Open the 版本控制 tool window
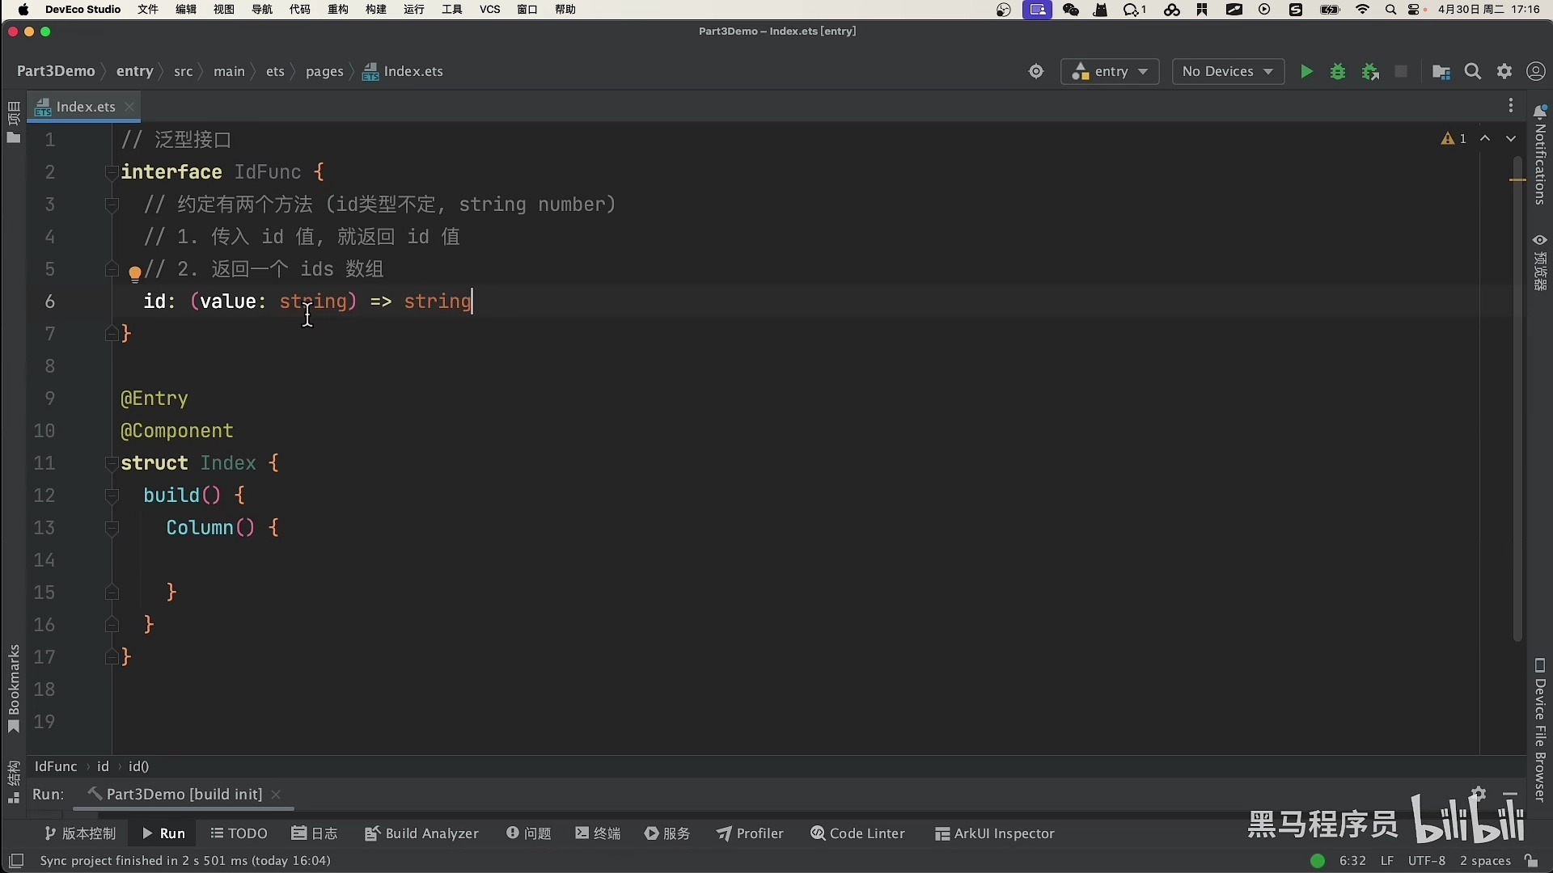Viewport: 1553px width, 873px height. [81, 833]
